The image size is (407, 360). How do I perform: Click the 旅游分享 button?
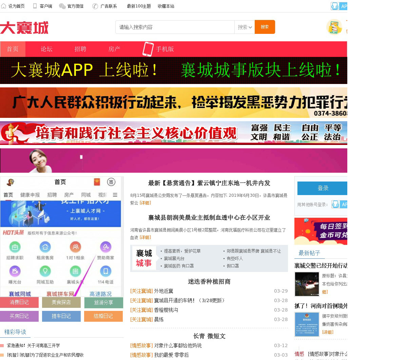tap(104, 302)
